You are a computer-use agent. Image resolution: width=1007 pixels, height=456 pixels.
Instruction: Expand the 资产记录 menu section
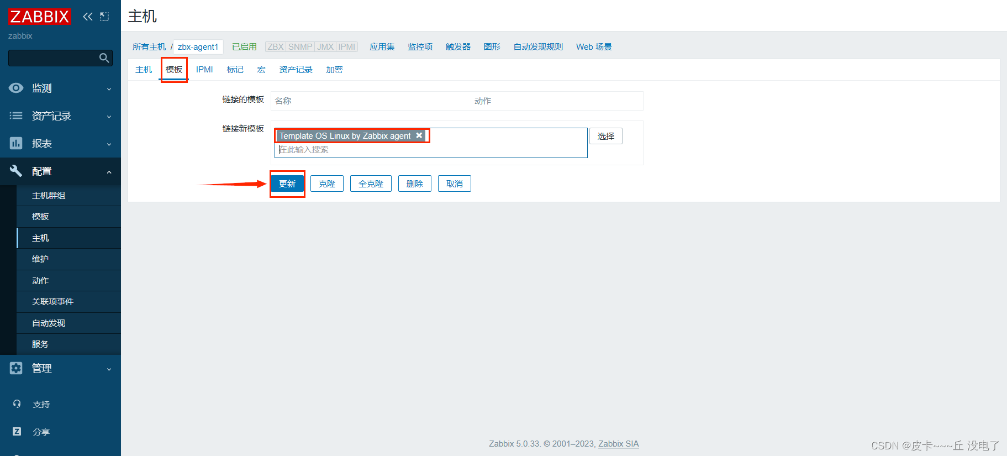(61, 116)
